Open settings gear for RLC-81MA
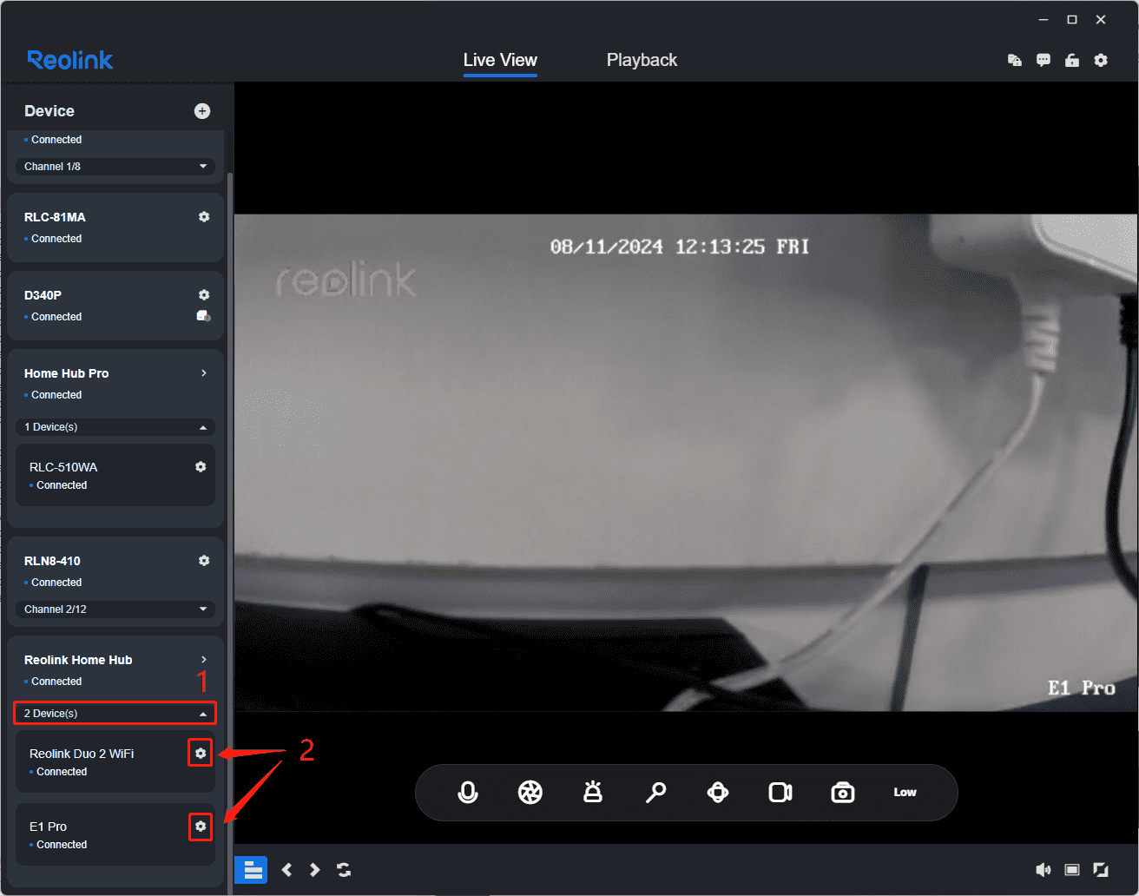The width and height of the screenshot is (1139, 896). (204, 217)
